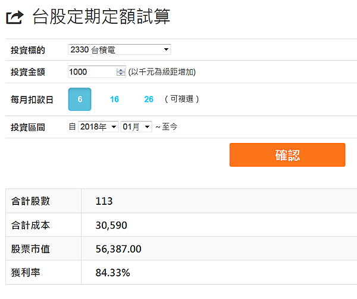Click the orange 確認 button
The image size is (357, 299).
pyautogui.click(x=287, y=155)
